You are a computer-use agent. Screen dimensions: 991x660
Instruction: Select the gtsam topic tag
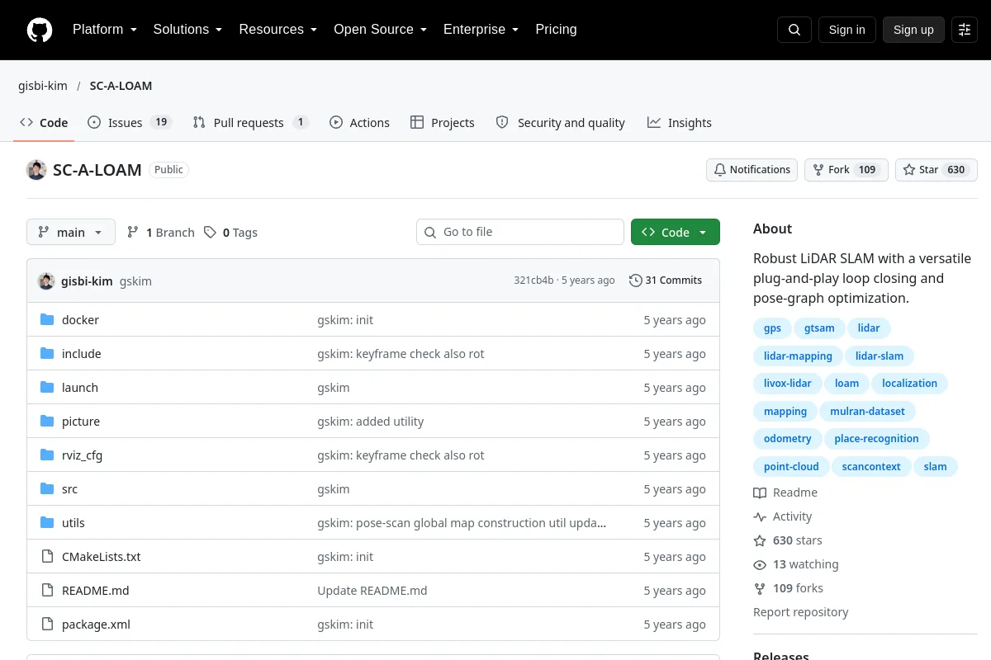(819, 328)
